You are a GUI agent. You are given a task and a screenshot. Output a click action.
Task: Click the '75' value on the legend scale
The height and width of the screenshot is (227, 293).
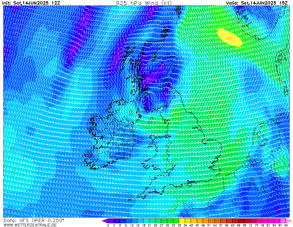click(256, 225)
